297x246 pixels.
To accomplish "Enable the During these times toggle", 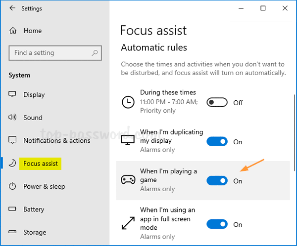I will pyautogui.click(x=217, y=103).
